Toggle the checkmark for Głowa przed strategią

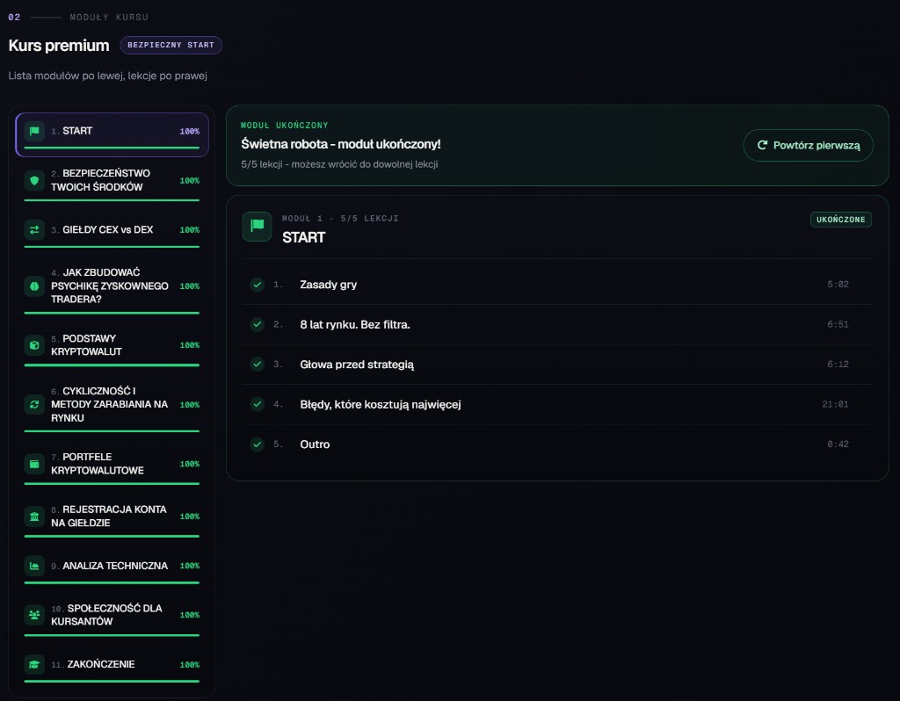pyautogui.click(x=258, y=365)
